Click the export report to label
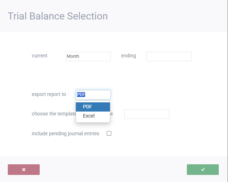This screenshot has width=228, height=182. click(x=49, y=95)
